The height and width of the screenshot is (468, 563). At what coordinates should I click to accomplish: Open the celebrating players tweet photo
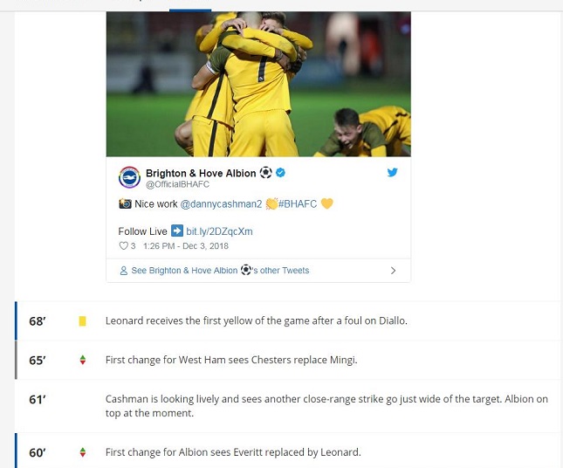coord(258,84)
